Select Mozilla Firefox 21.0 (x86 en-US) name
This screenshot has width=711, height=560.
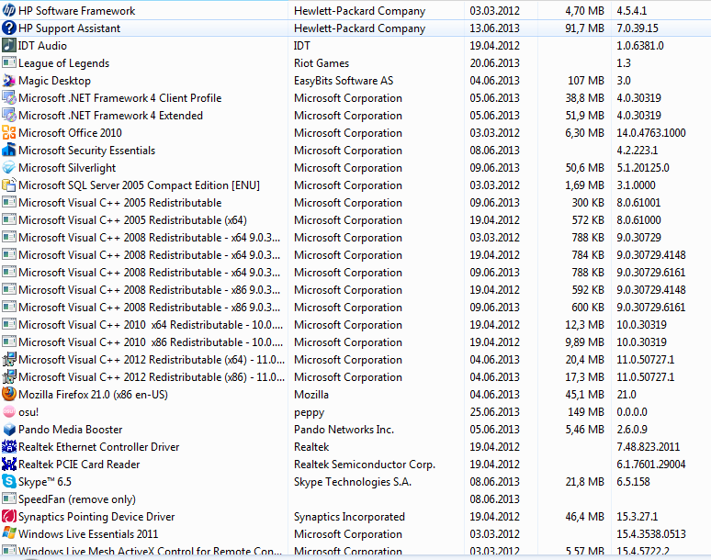point(93,395)
